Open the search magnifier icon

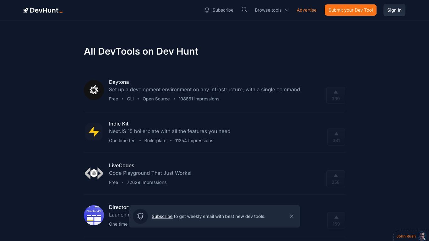(x=244, y=10)
